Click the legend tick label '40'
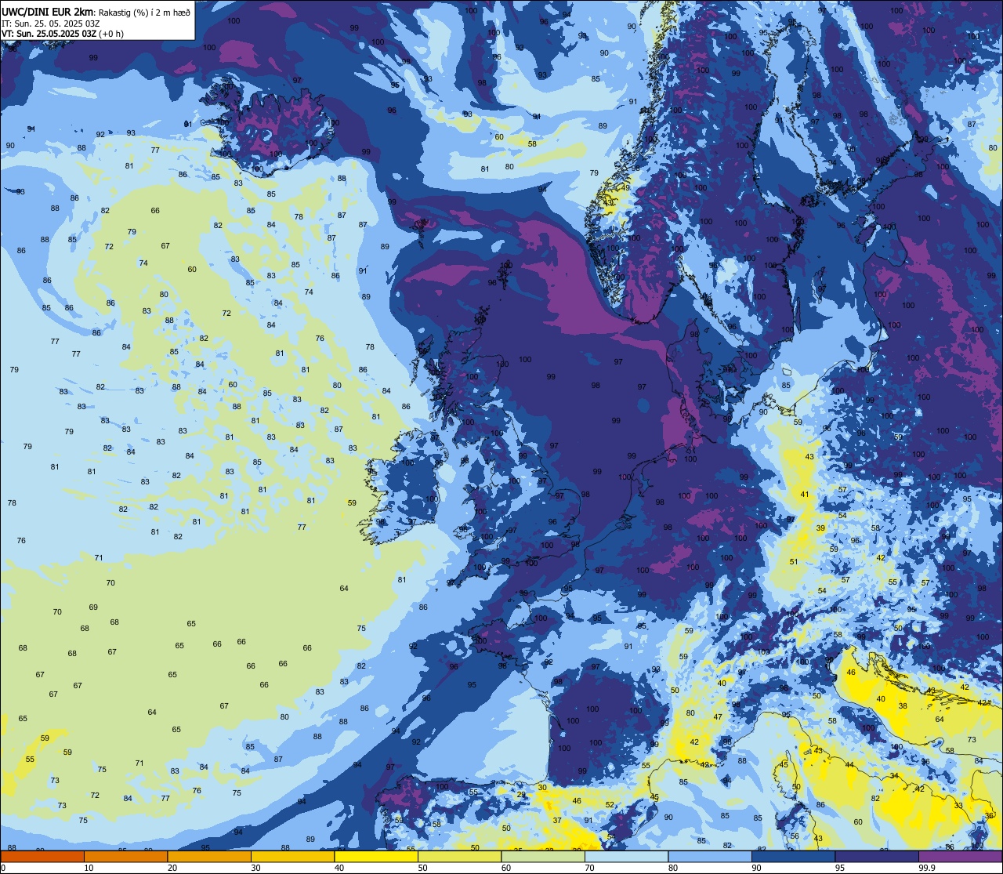The image size is (1003, 874). click(339, 868)
